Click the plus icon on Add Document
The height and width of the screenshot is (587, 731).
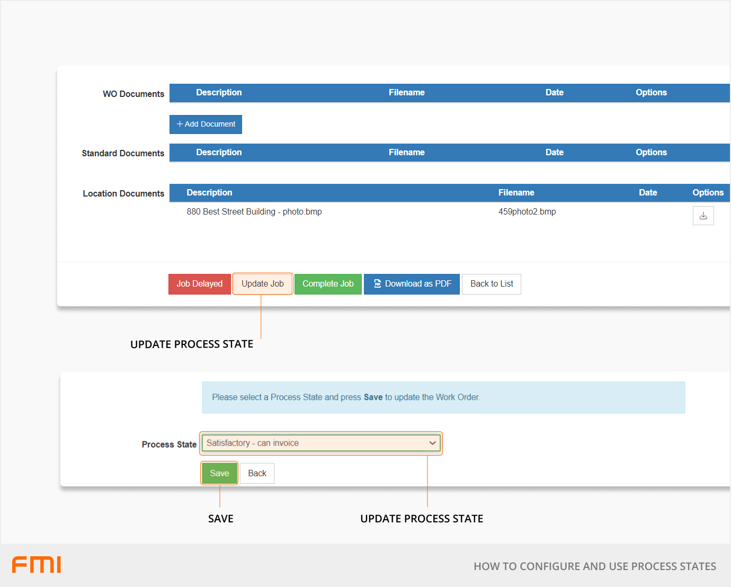point(180,124)
